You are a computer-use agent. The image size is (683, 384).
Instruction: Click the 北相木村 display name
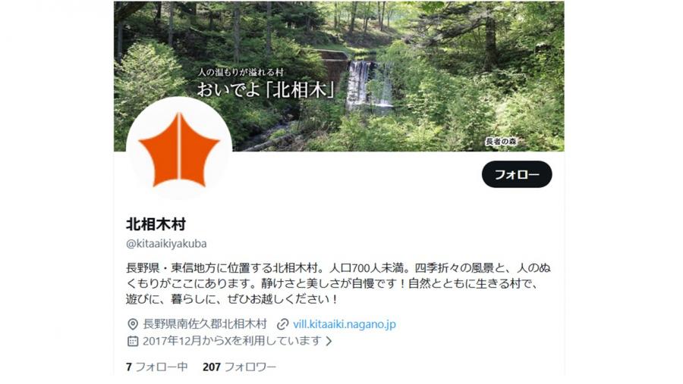click(x=156, y=224)
